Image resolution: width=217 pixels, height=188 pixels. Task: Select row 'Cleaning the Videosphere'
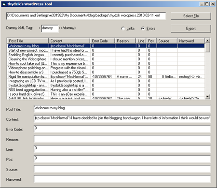click(x=106, y=59)
